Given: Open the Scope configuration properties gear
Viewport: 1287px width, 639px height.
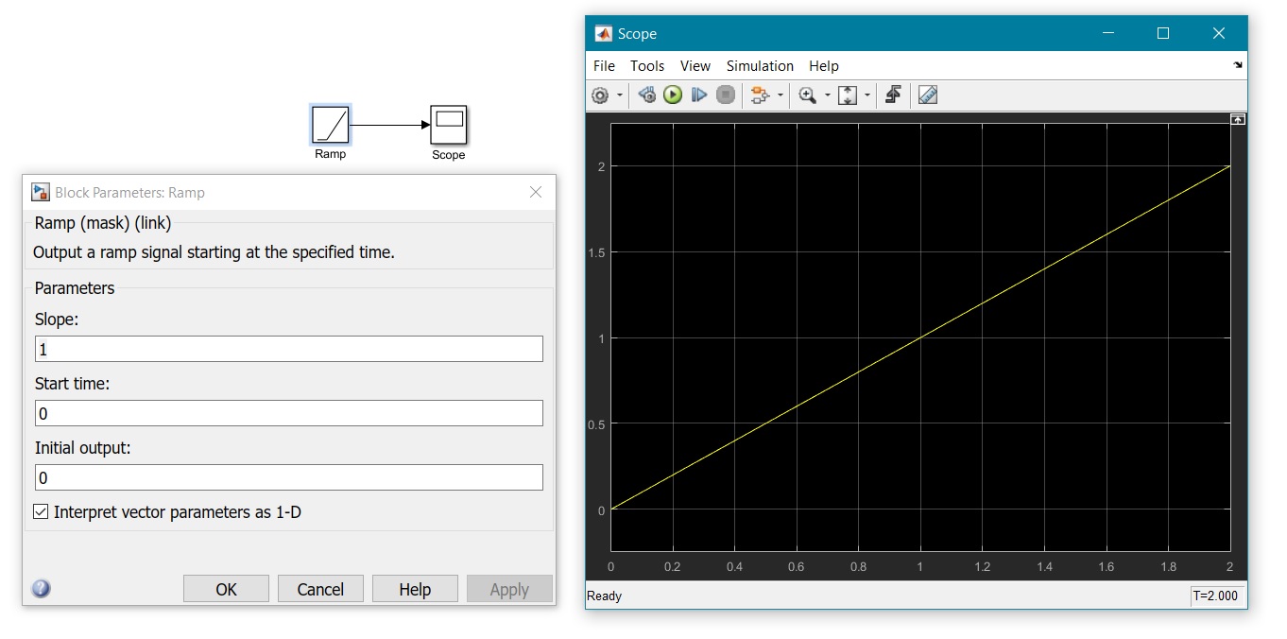Looking at the screenshot, I should pos(601,95).
